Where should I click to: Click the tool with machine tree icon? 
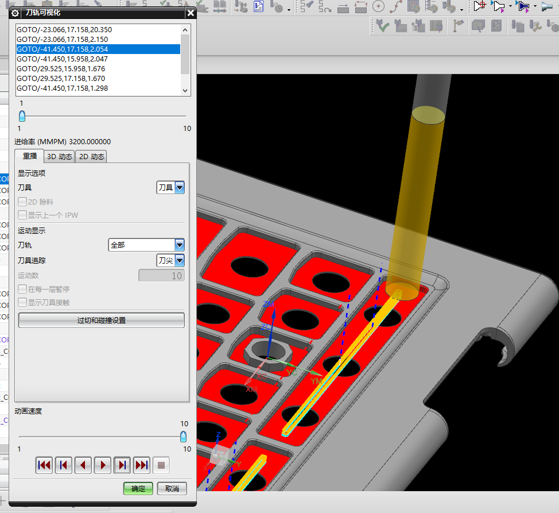(418, 26)
